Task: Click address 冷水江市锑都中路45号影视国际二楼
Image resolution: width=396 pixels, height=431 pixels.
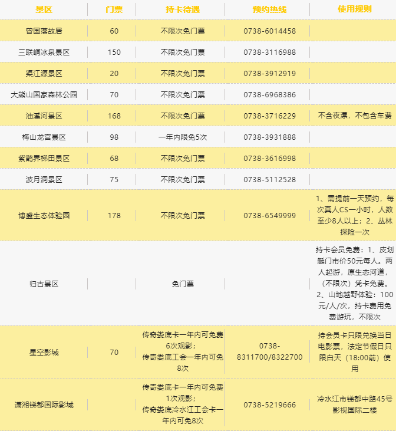Action: click(355, 404)
